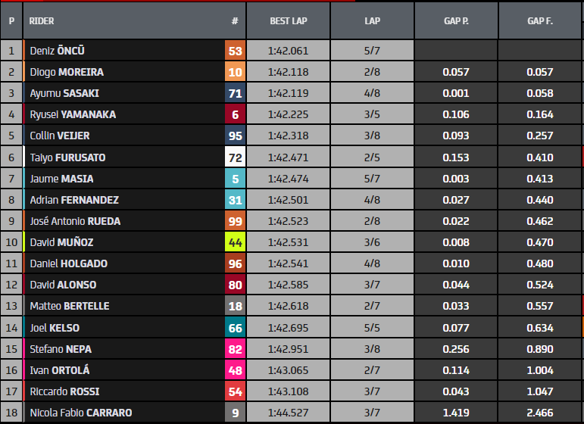Select the LAP column header
This screenshot has height=424, width=584.
pos(372,21)
